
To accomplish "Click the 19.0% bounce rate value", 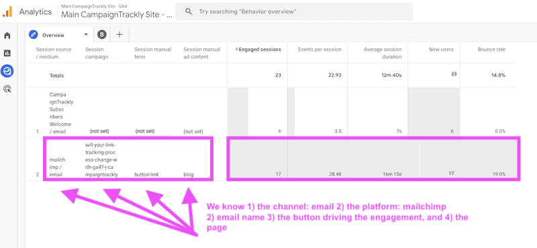I will pyautogui.click(x=499, y=174).
